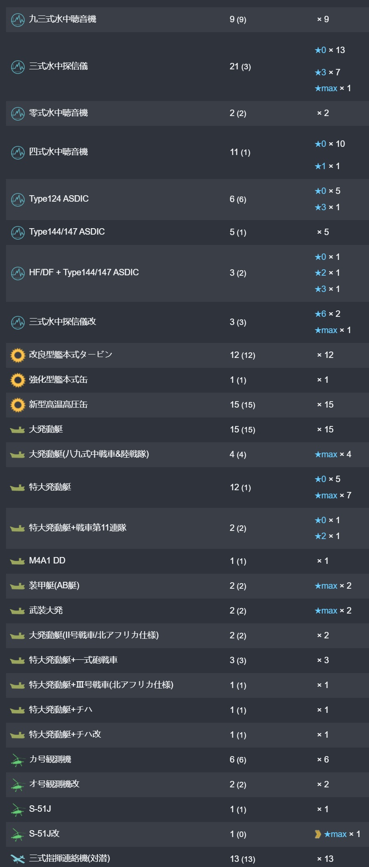Click the sonar icon next to HF/DF + Type144/147 ASDIC
The height and width of the screenshot is (867, 369).
click(18, 273)
